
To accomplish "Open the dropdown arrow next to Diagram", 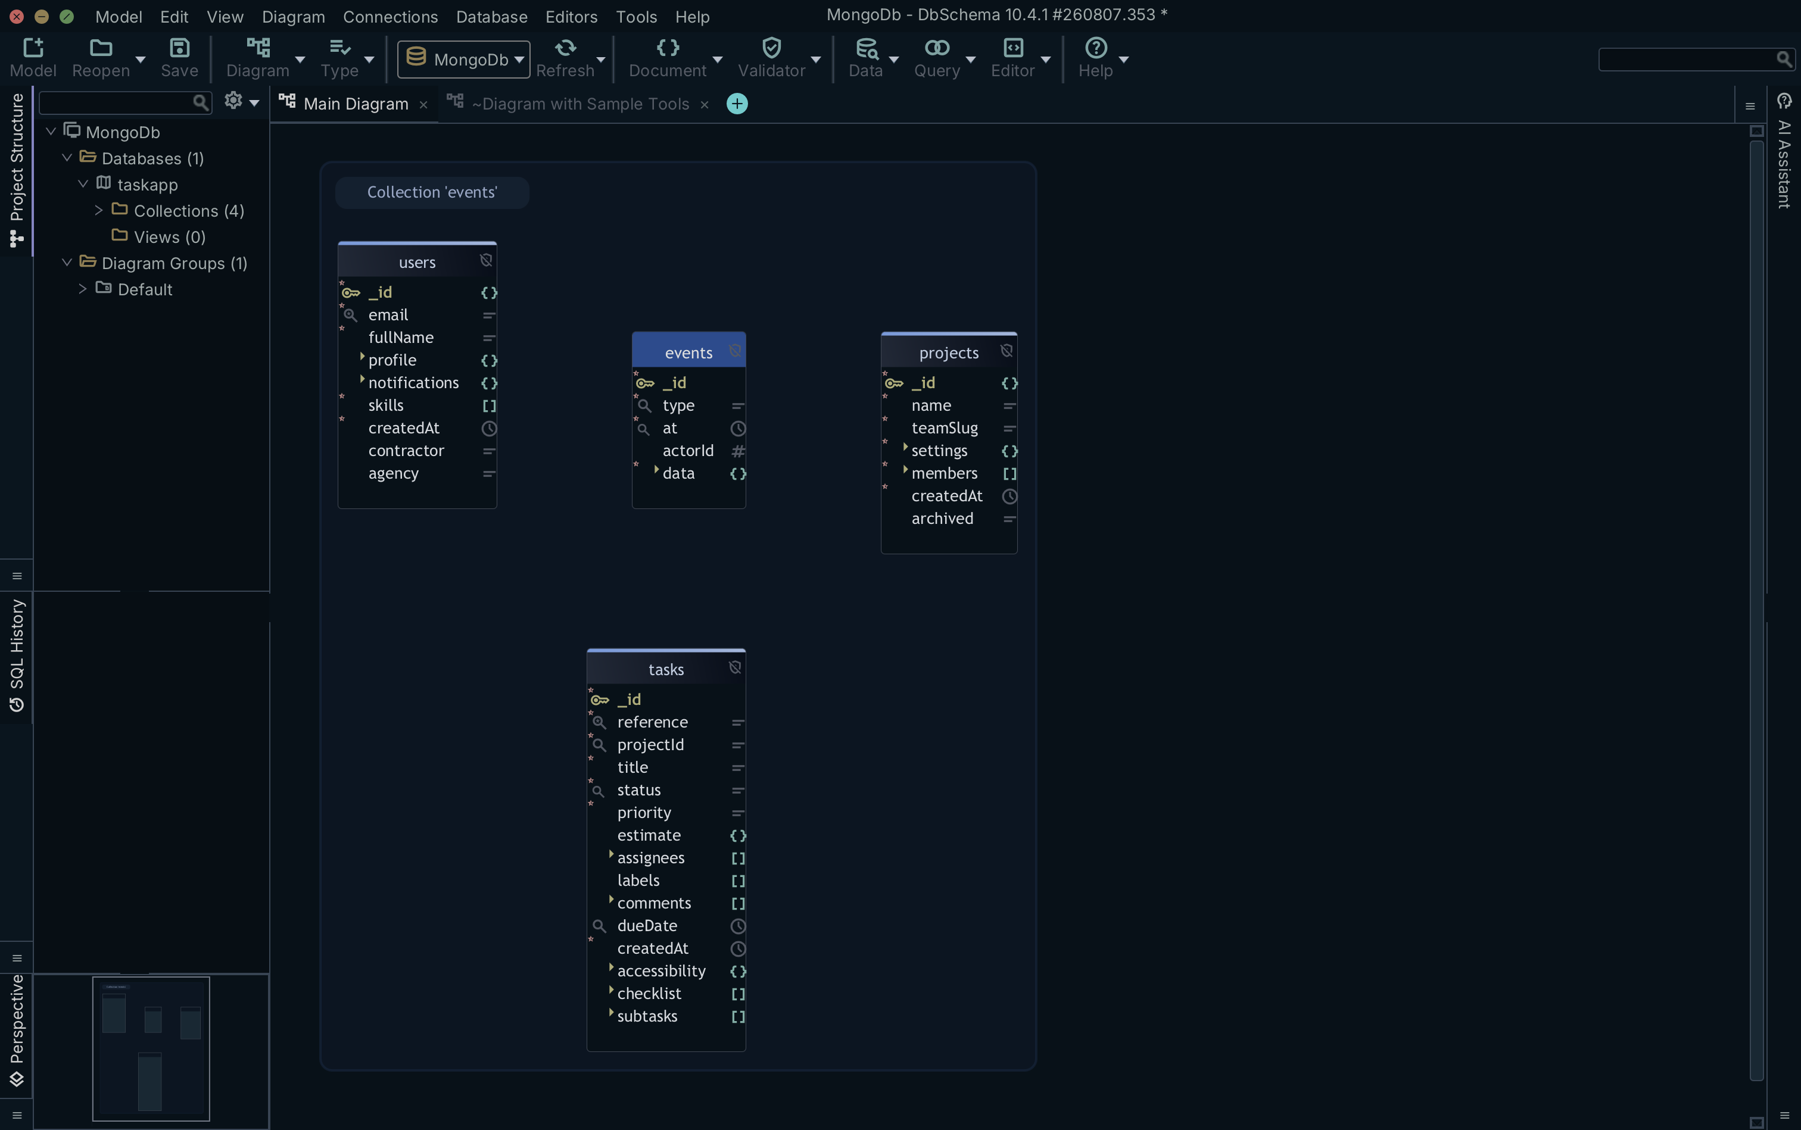I will tap(300, 59).
